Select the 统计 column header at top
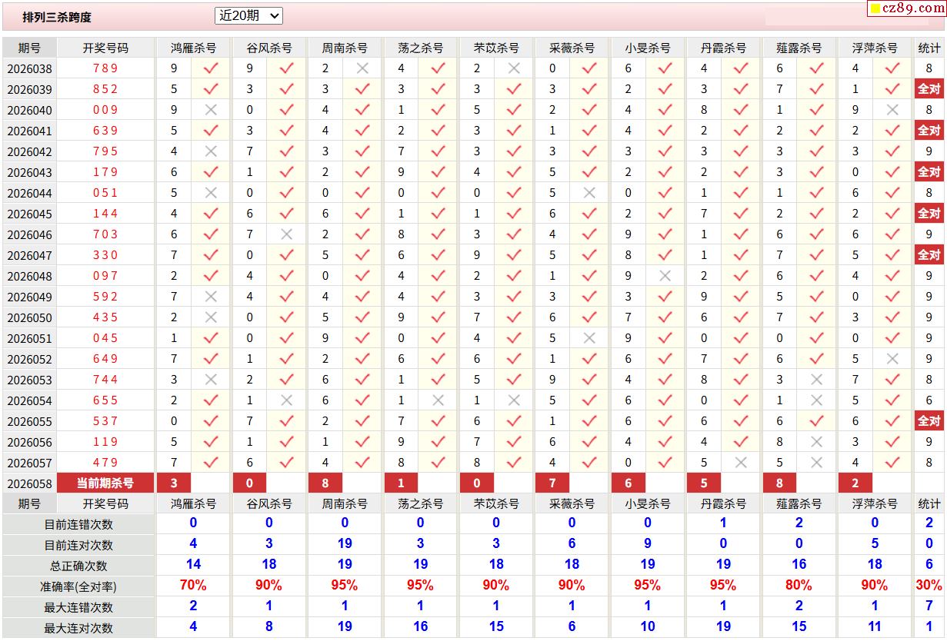The width and height of the screenshot is (947, 641). [929, 48]
